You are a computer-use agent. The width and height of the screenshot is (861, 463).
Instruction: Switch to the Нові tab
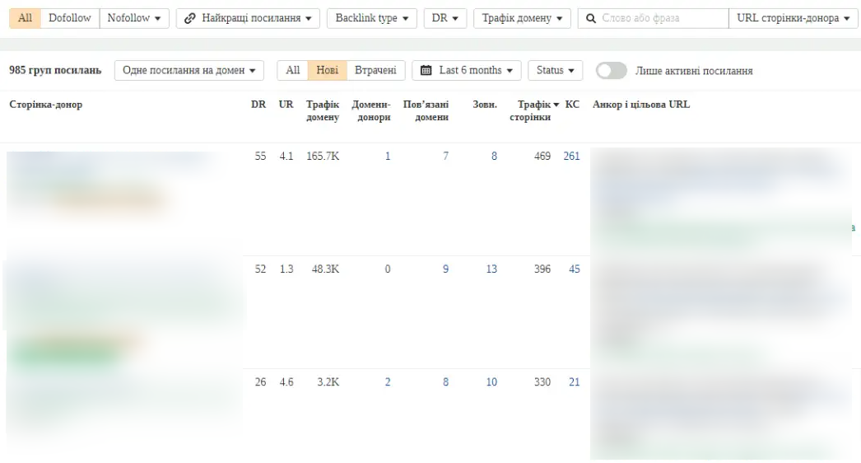[x=328, y=71]
